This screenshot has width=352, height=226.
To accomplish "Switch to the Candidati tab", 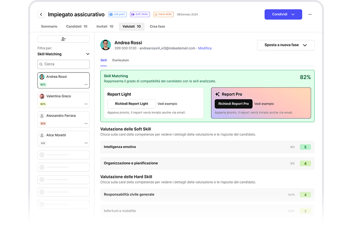I will pyautogui.click(x=76, y=26).
